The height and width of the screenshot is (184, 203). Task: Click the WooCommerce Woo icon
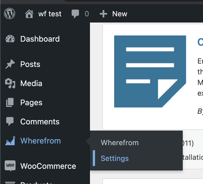pos(10,166)
